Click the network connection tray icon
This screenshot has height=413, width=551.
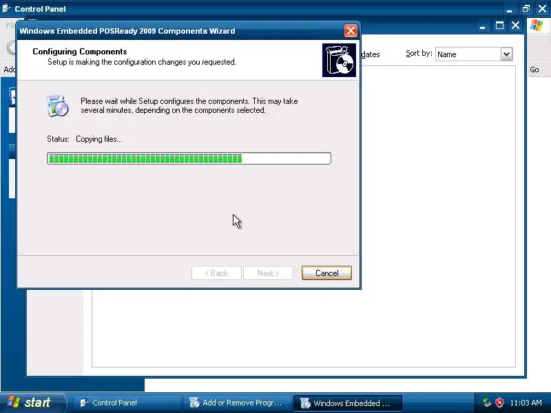click(x=487, y=403)
